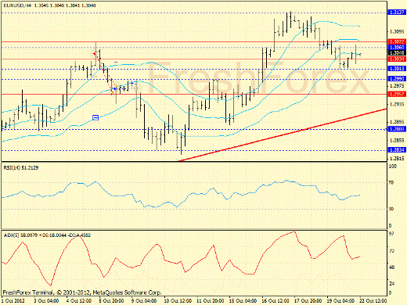Click the 17 Oct 20:00 time label
The image size is (407, 305).
[308, 301]
